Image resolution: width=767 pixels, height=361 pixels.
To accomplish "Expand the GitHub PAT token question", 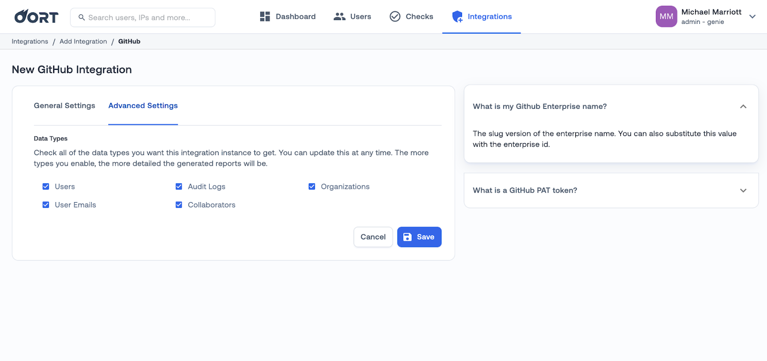I will coord(743,191).
